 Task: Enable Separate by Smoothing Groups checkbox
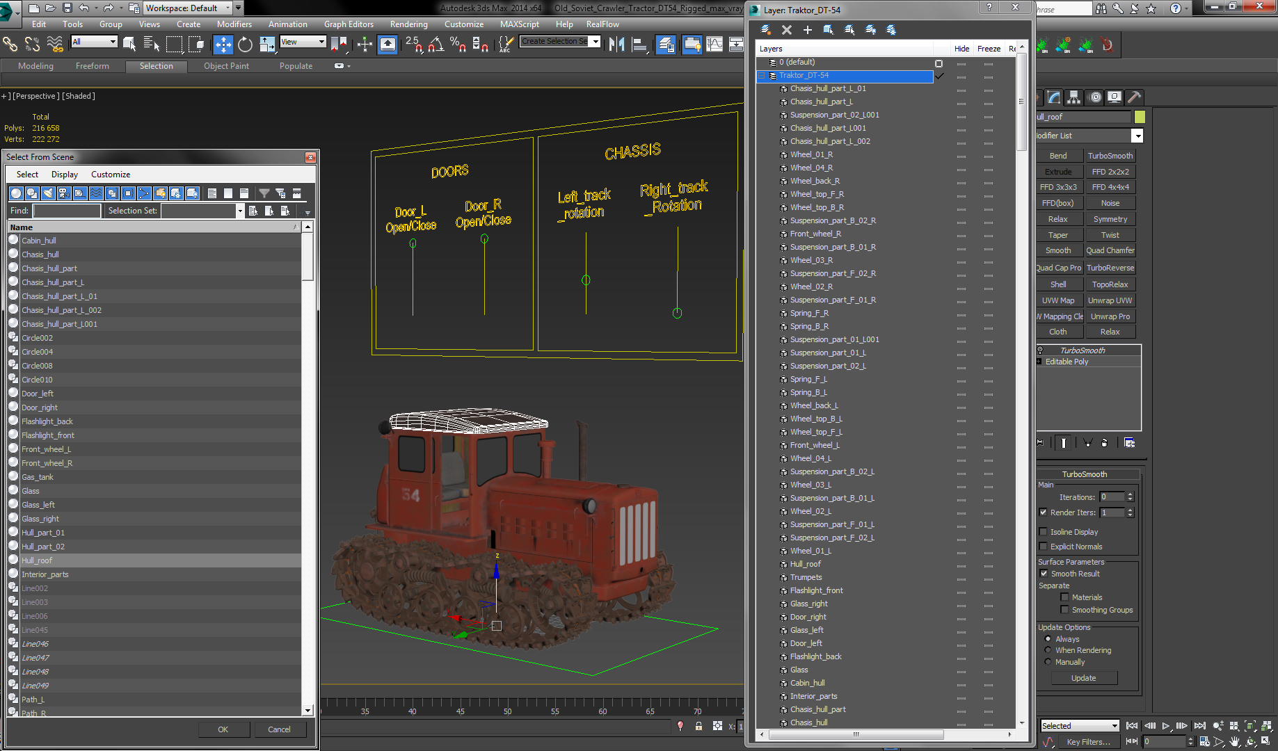tap(1064, 609)
